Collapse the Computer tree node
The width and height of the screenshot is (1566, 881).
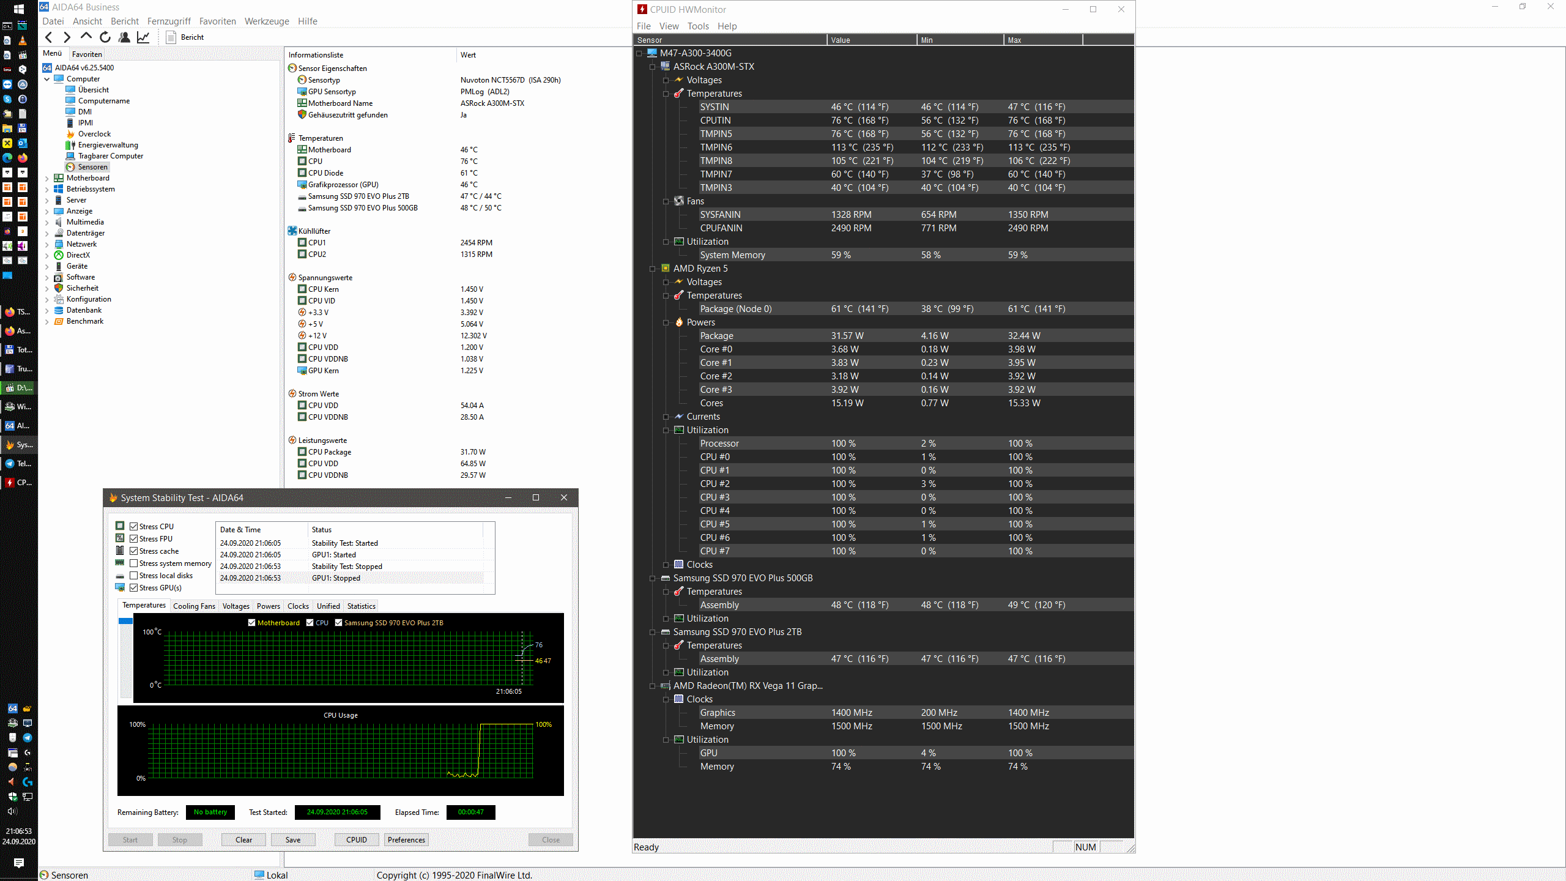[x=47, y=79]
